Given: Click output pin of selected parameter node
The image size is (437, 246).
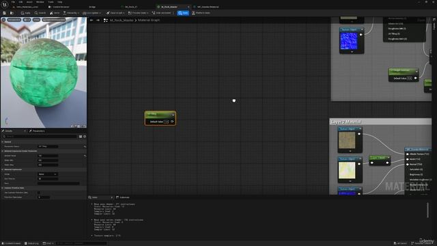Looking at the screenshot, I should [x=172, y=122].
